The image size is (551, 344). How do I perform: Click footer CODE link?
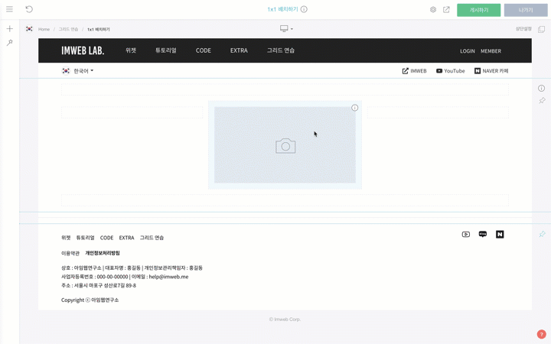(107, 238)
